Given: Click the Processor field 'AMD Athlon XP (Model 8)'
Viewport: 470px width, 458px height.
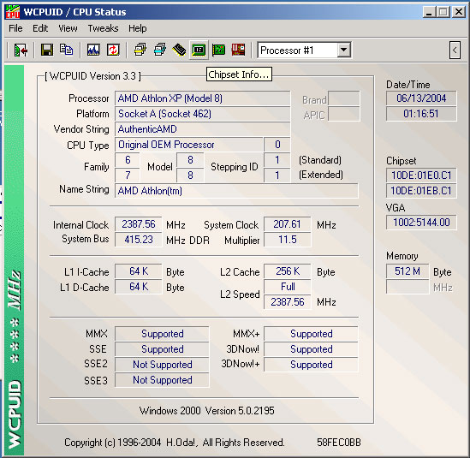Looking at the screenshot, I should point(202,98).
